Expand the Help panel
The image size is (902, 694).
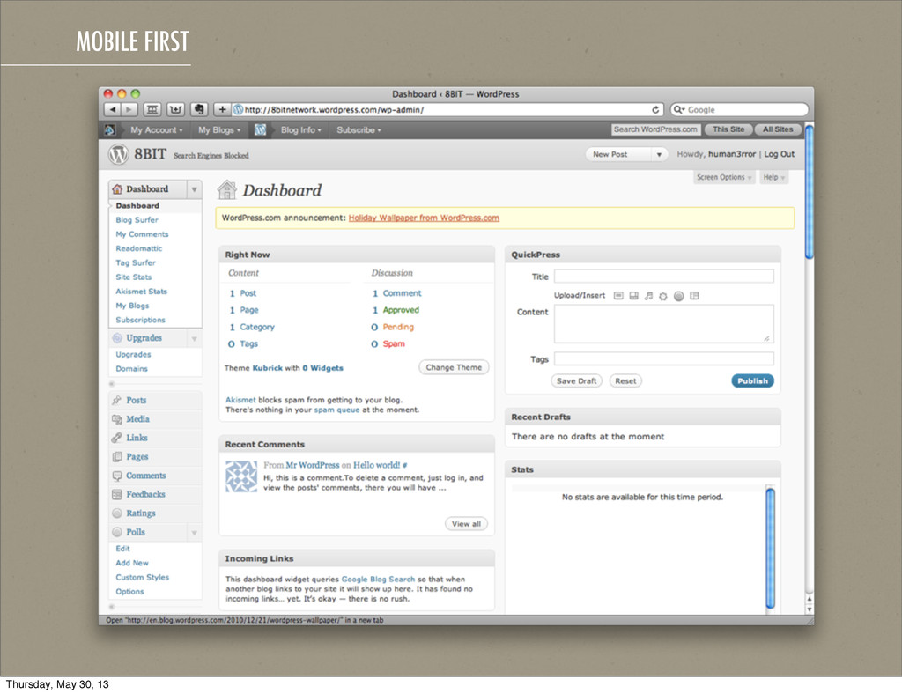click(773, 177)
